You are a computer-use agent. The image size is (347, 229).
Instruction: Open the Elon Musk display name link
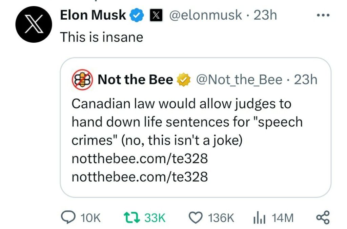pyautogui.click(x=93, y=15)
